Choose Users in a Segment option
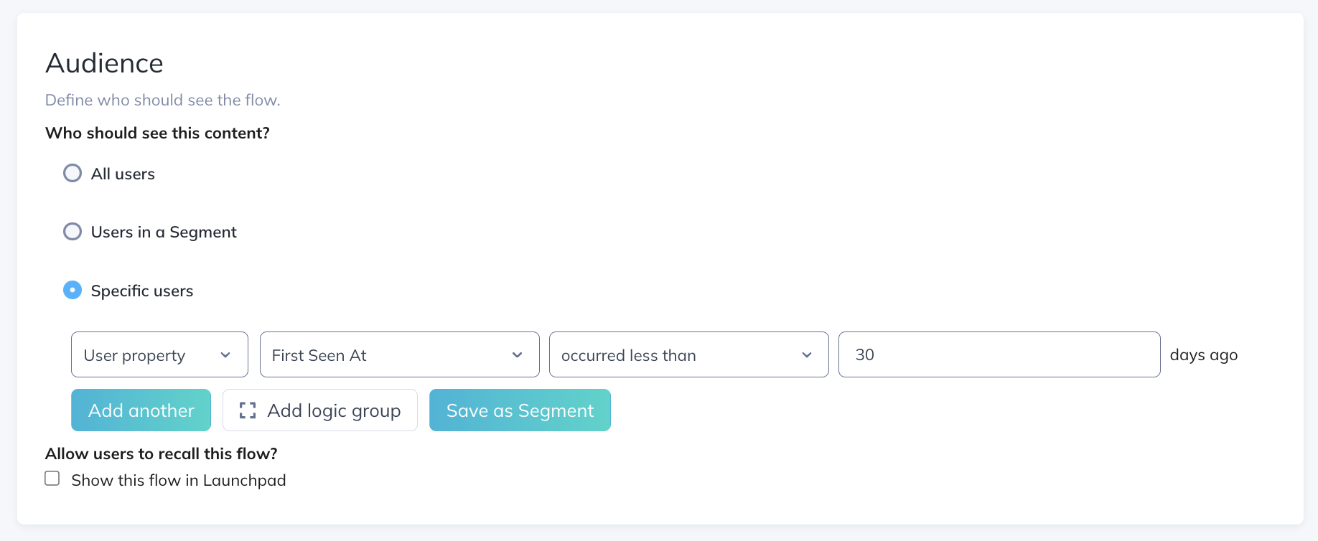 [x=72, y=231]
